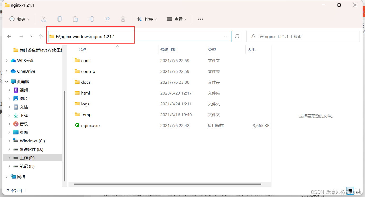The height and width of the screenshot is (197, 365).
Task: Select 图片 in navigation pane
Action: point(24,98)
